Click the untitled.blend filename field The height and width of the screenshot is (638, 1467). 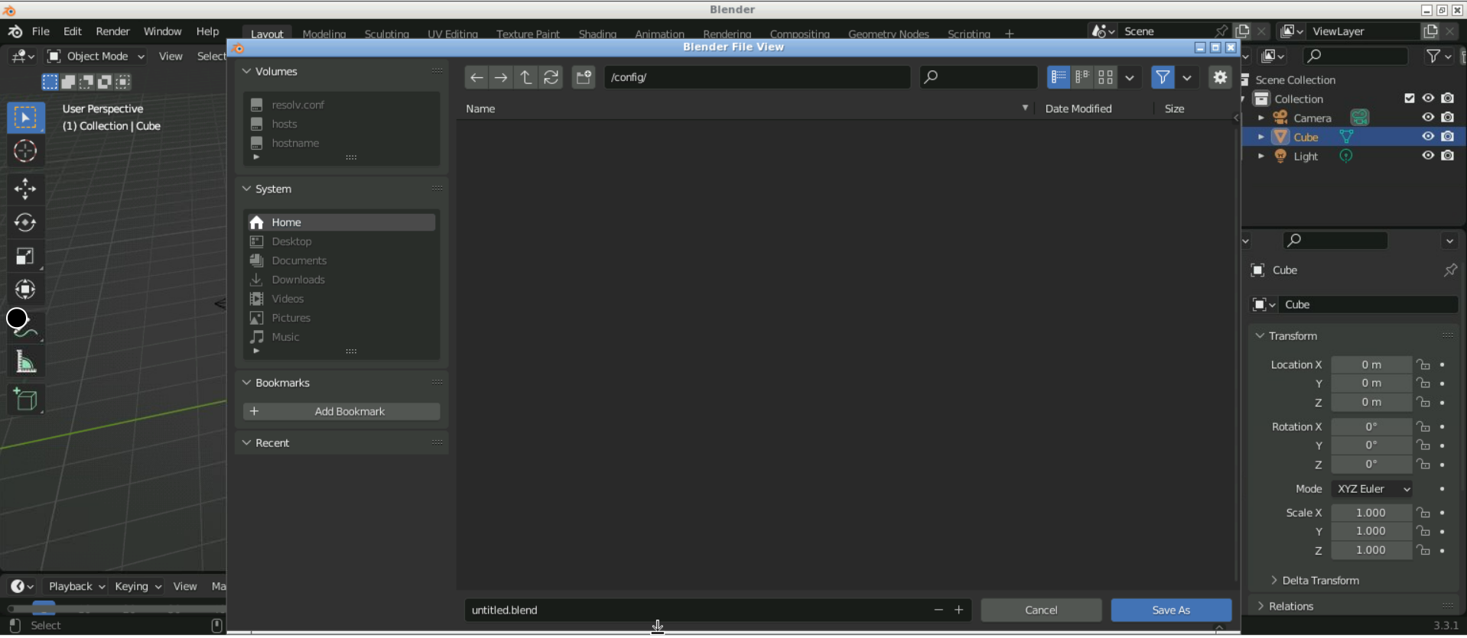coord(696,610)
